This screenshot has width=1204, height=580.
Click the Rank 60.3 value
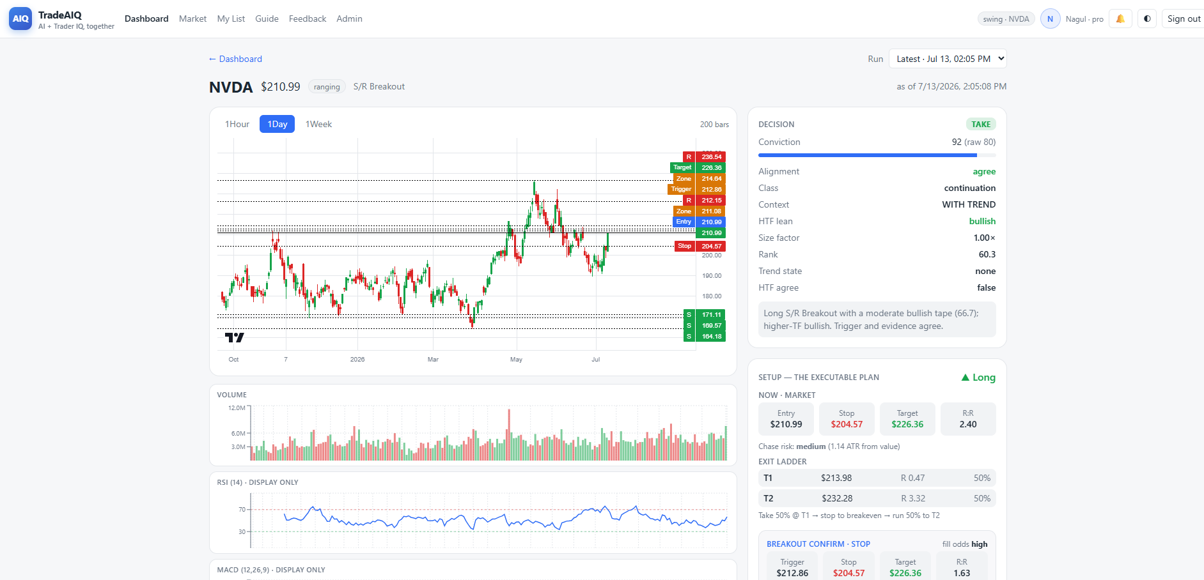tap(987, 254)
